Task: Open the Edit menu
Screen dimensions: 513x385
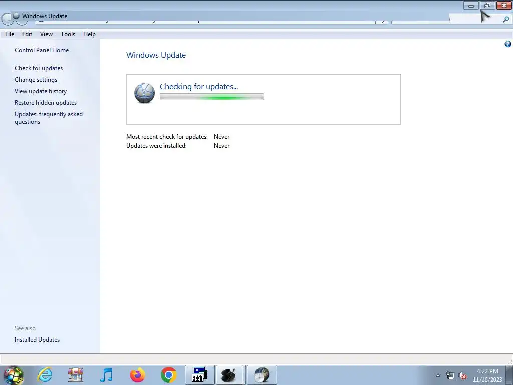Action: coord(27,34)
